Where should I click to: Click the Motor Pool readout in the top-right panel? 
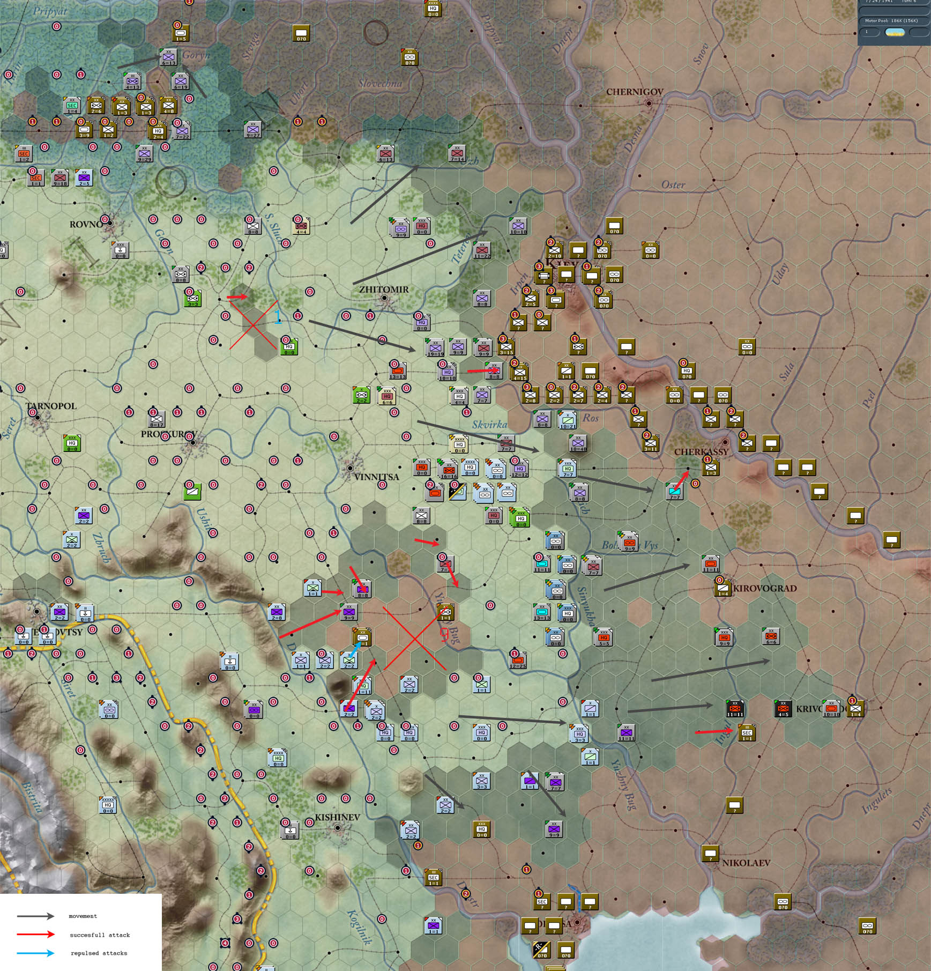pyautogui.click(x=890, y=20)
